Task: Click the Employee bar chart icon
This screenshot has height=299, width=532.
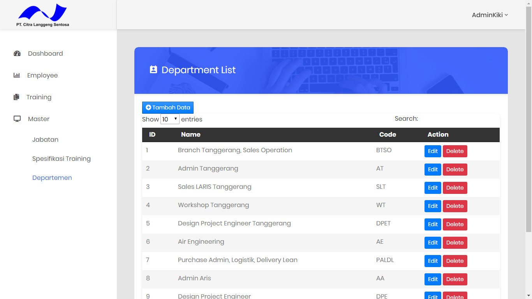Action: tap(17, 75)
